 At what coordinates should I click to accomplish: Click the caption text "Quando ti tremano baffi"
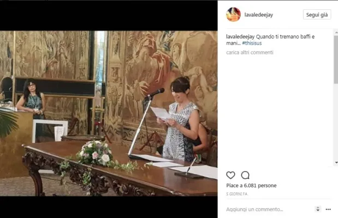tap(283, 37)
